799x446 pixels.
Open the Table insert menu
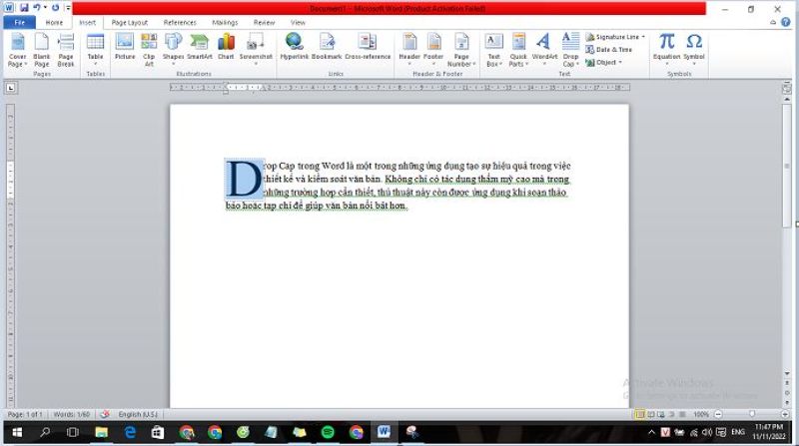coord(95,50)
